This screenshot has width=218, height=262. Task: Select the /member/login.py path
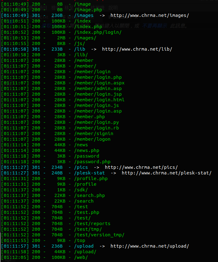click(97, 122)
